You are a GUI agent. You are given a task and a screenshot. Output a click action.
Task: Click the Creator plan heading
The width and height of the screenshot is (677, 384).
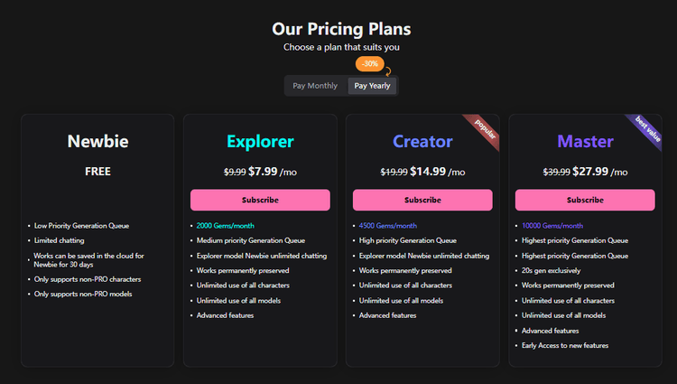422,141
